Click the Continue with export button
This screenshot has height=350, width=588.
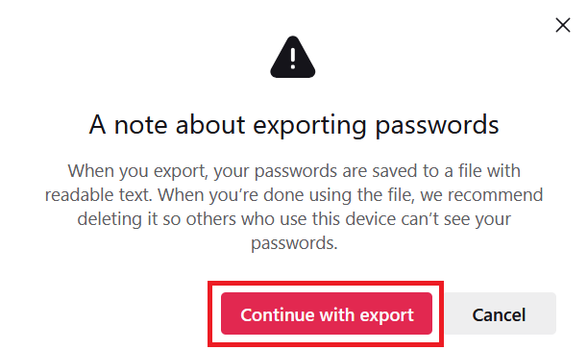tap(327, 313)
